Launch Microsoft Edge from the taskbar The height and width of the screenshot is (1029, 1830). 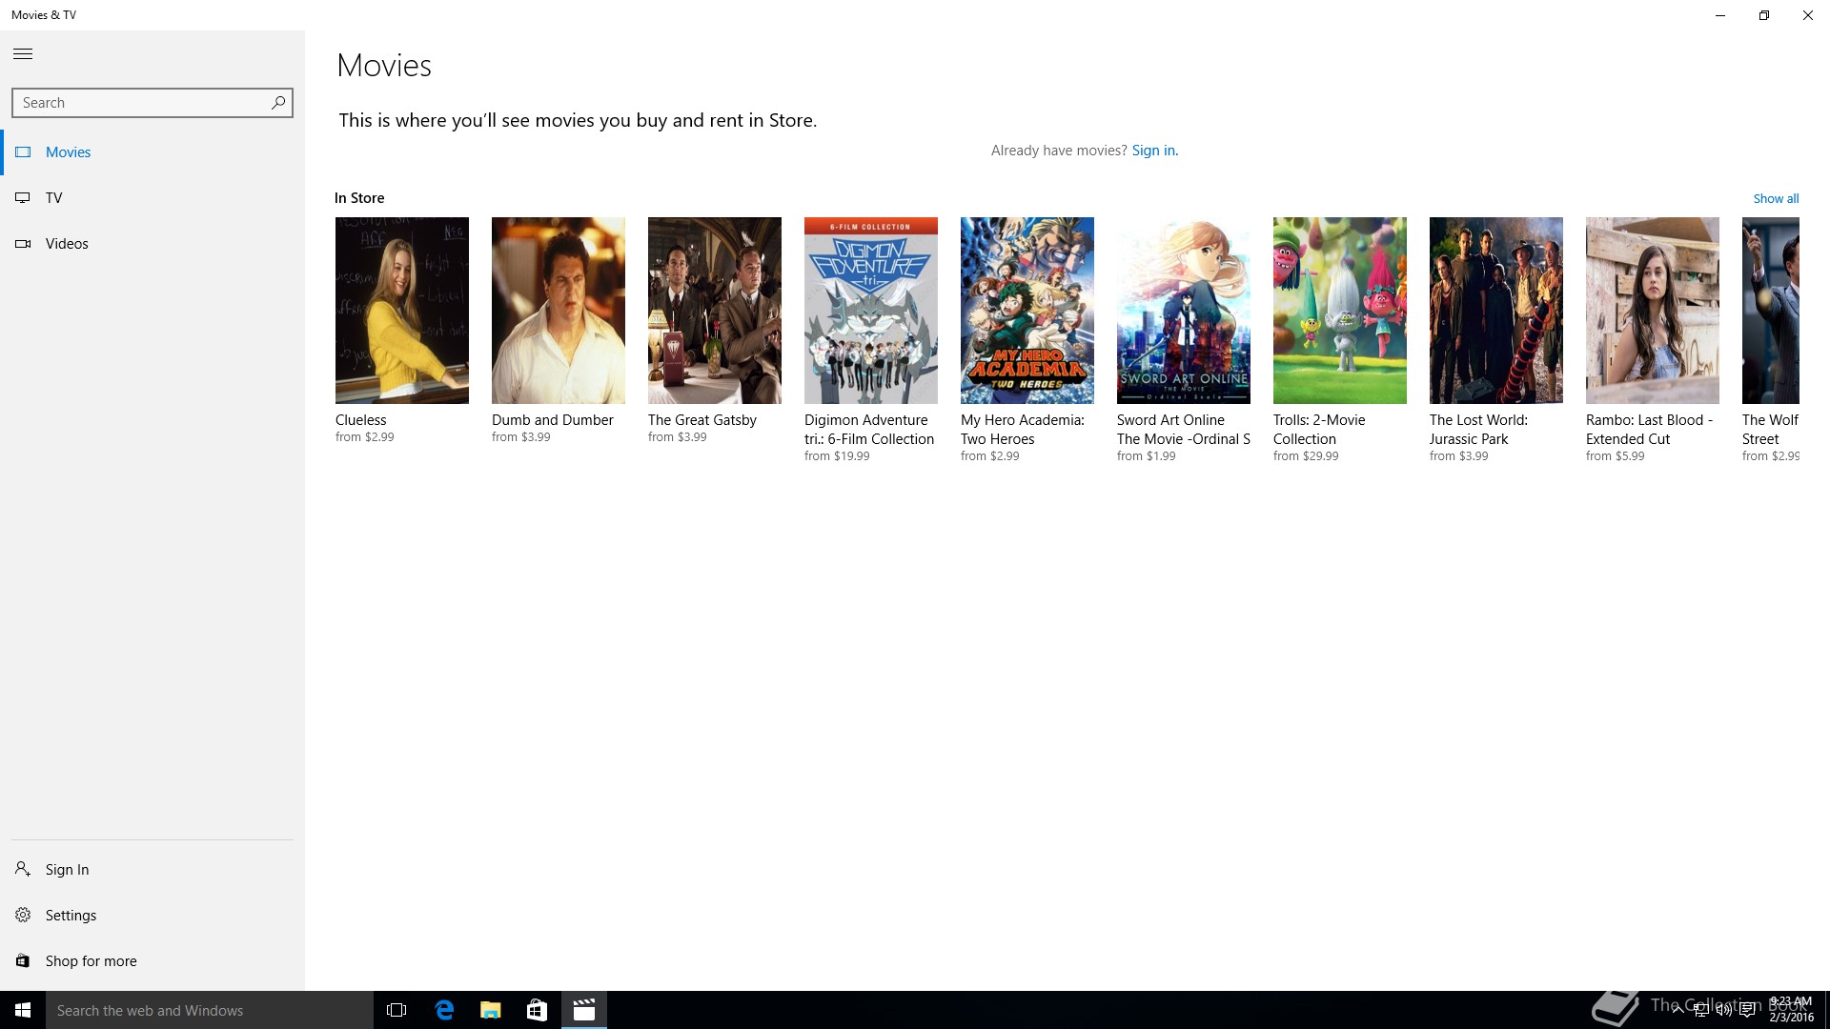(x=443, y=1010)
